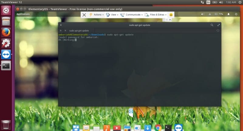Open TeamViewer from the remote dock
This screenshot has height=131, width=243.
coord(179,128)
